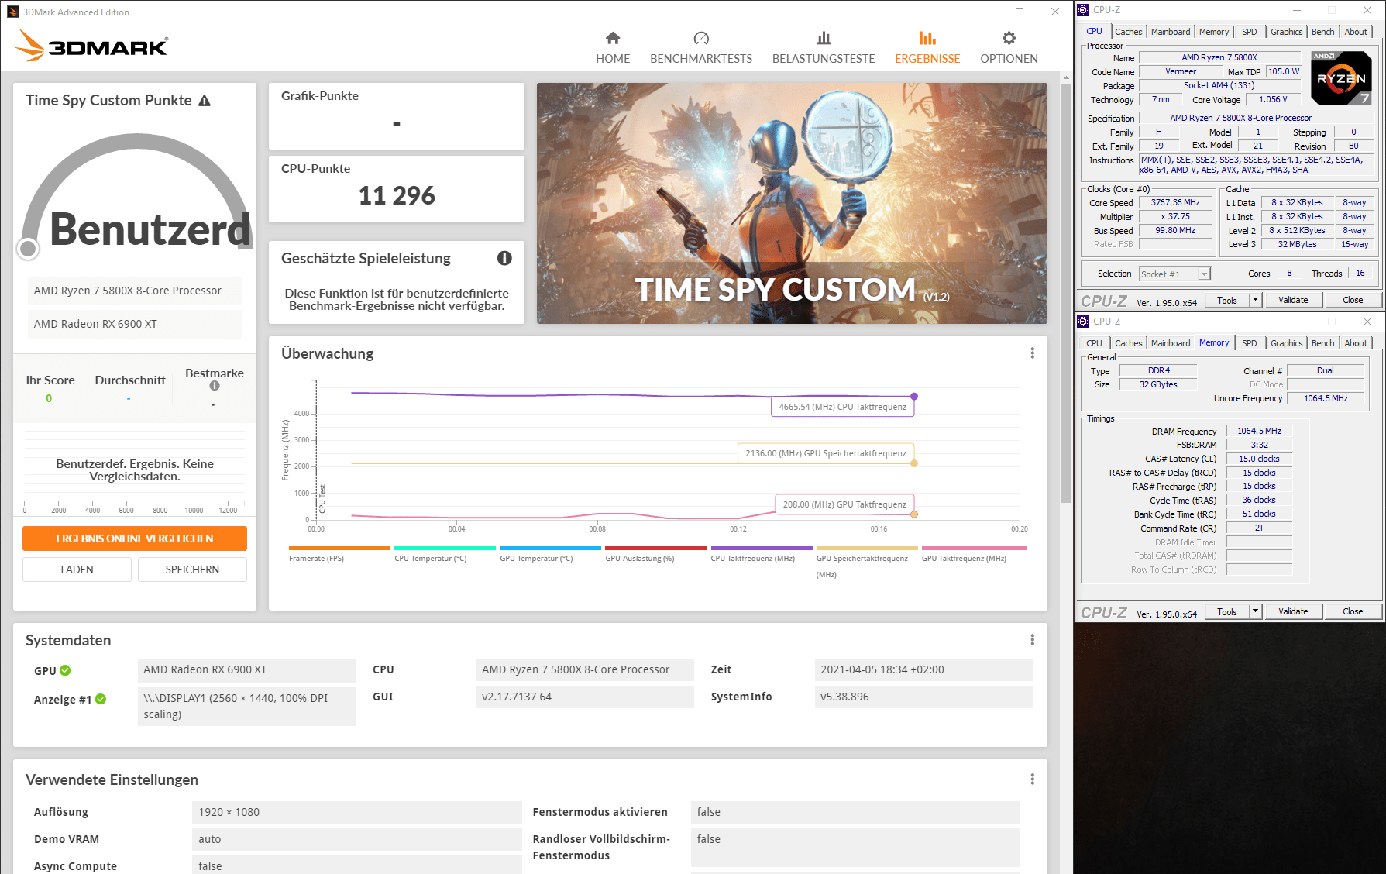Open Überwachung panel three-dot menu
This screenshot has height=874, width=1386.
coord(1032,353)
